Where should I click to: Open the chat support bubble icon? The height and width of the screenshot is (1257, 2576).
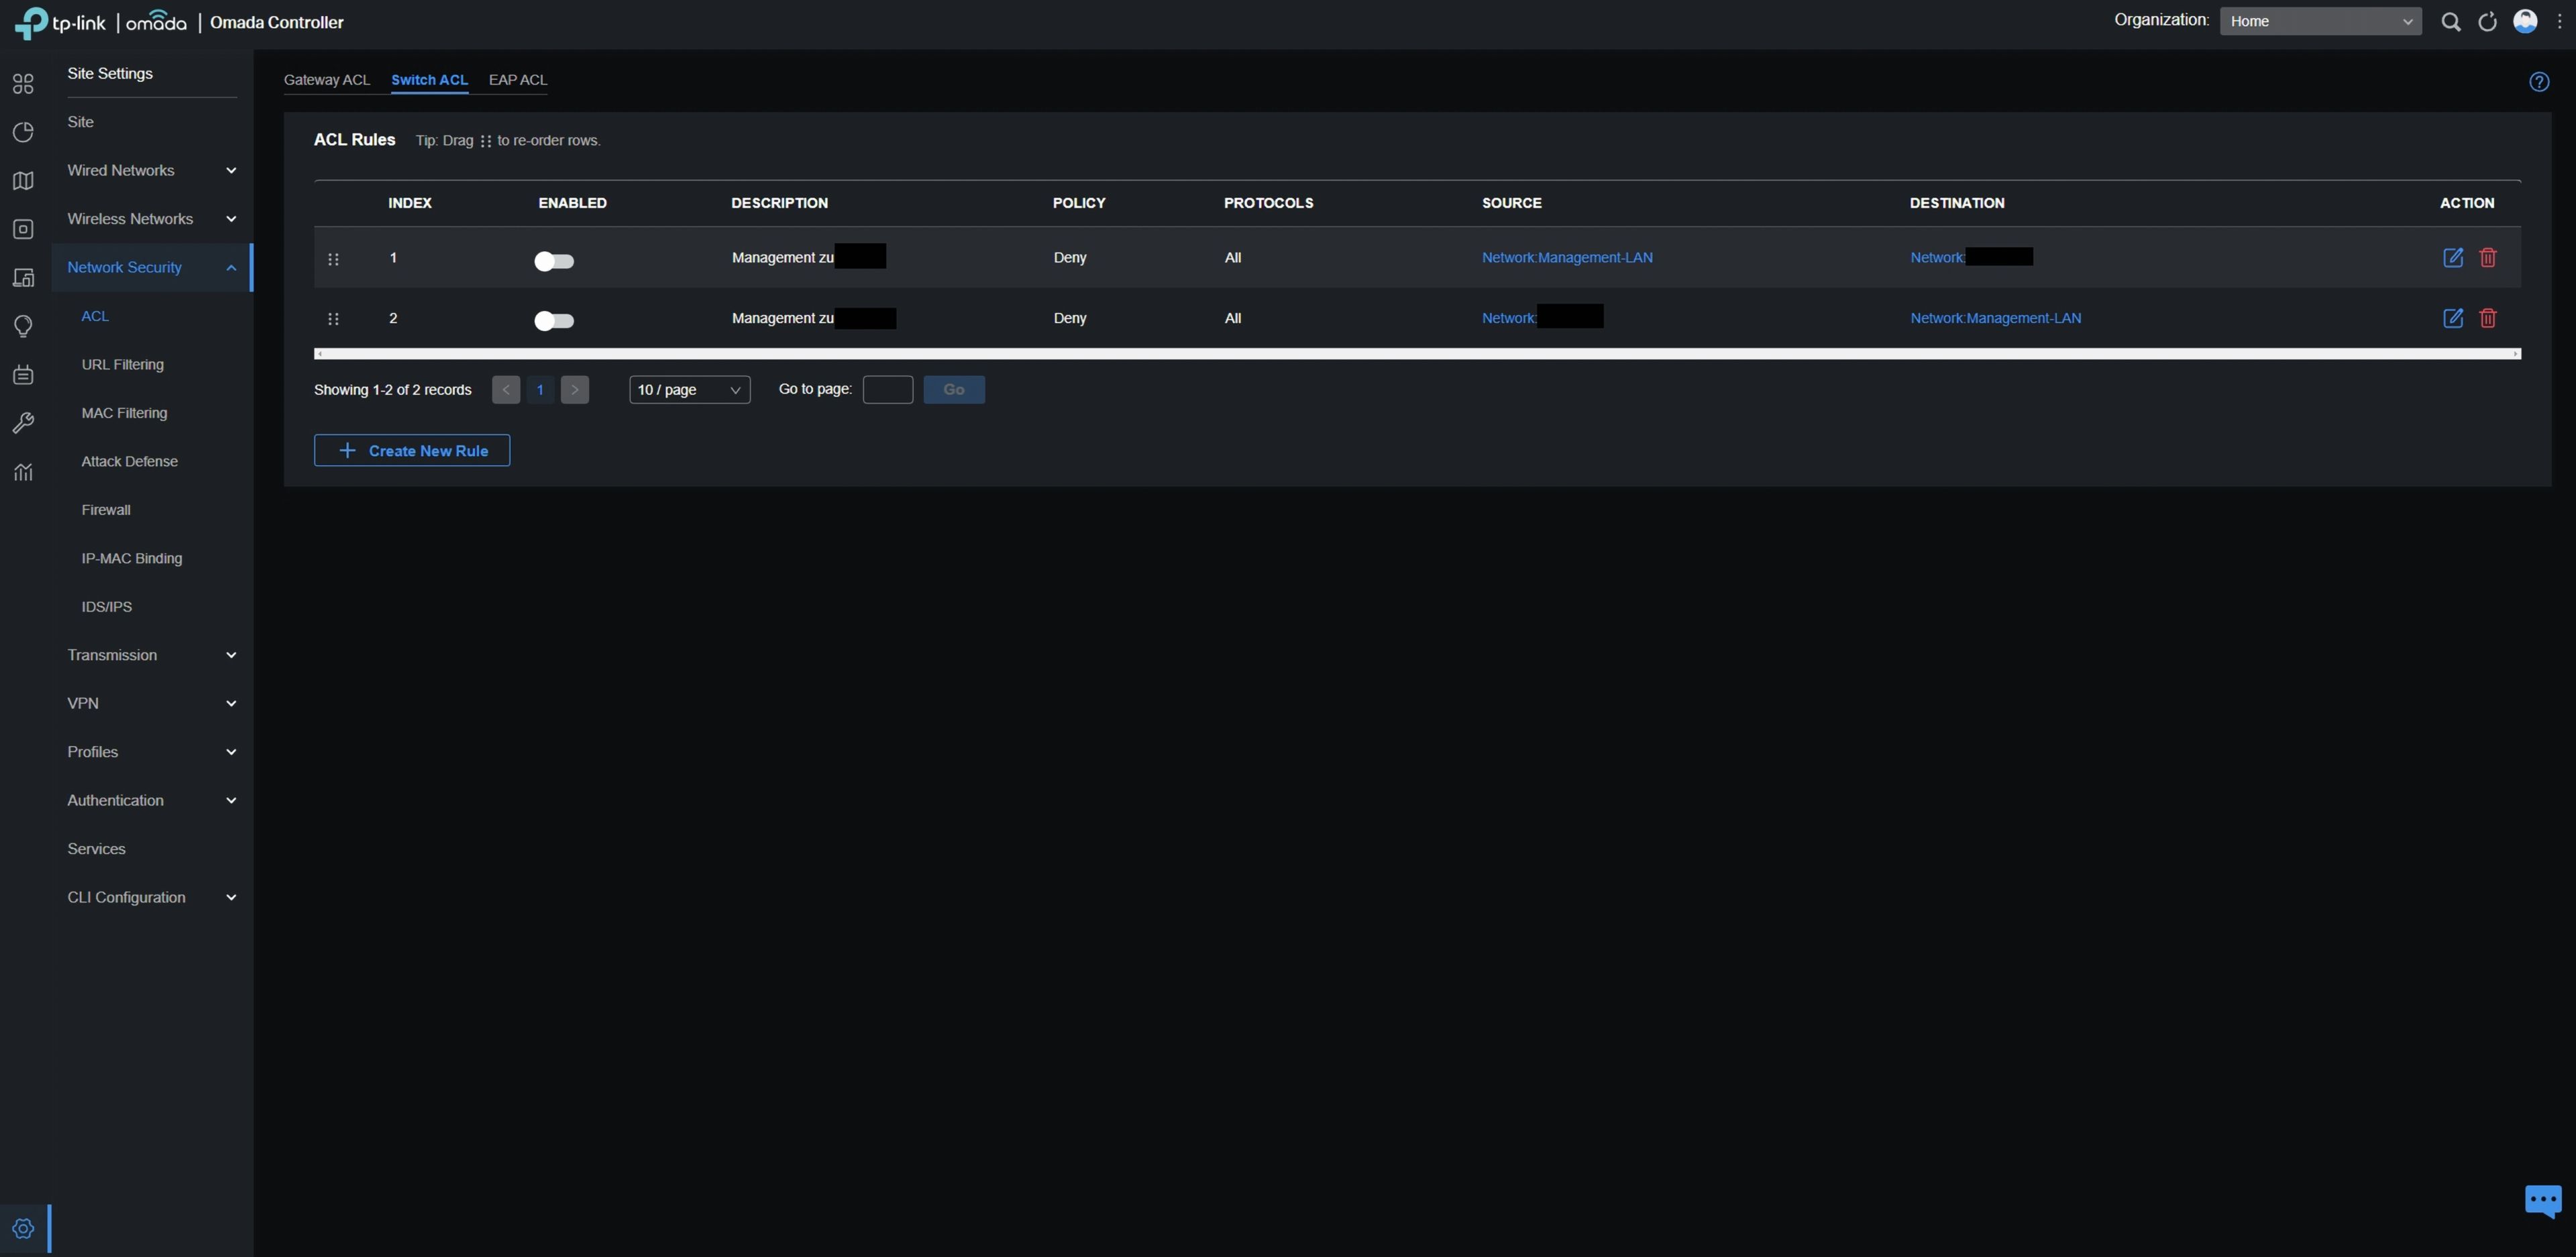pyautogui.click(x=2542, y=1199)
